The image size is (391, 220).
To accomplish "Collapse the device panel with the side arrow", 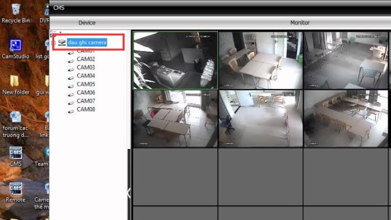I will 129,193.
